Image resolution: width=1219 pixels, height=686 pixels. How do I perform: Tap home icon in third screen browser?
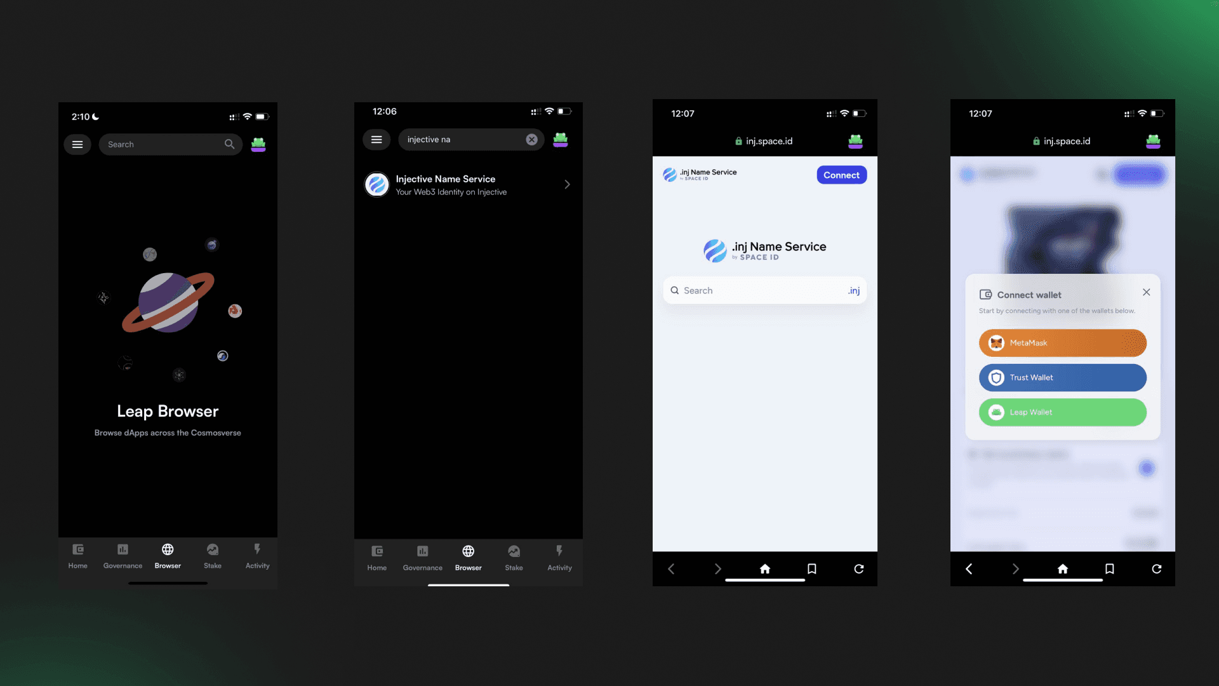click(x=765, y=569)
